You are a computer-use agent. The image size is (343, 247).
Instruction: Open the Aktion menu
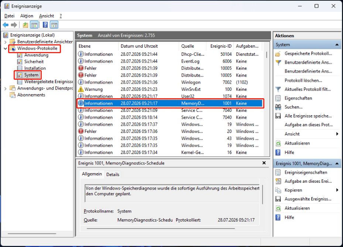point(27,16)
